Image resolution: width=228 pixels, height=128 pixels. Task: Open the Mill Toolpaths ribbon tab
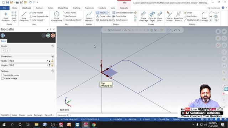coord(124,8)
